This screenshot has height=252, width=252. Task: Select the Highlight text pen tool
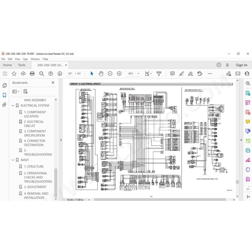pos(181,73)
